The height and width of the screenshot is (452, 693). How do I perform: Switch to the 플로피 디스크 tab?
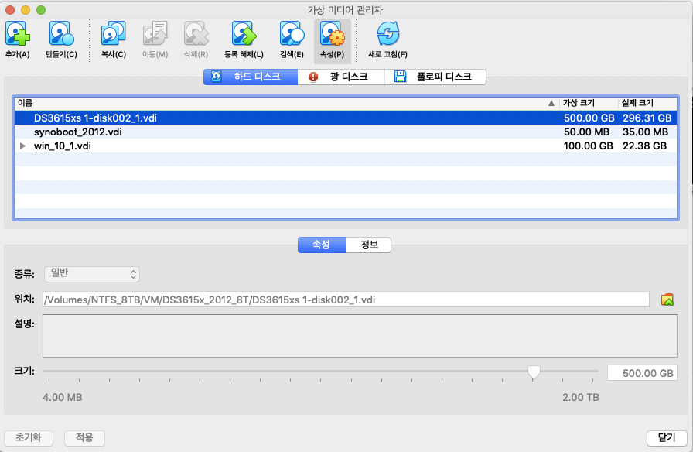(x=435, y=77)
